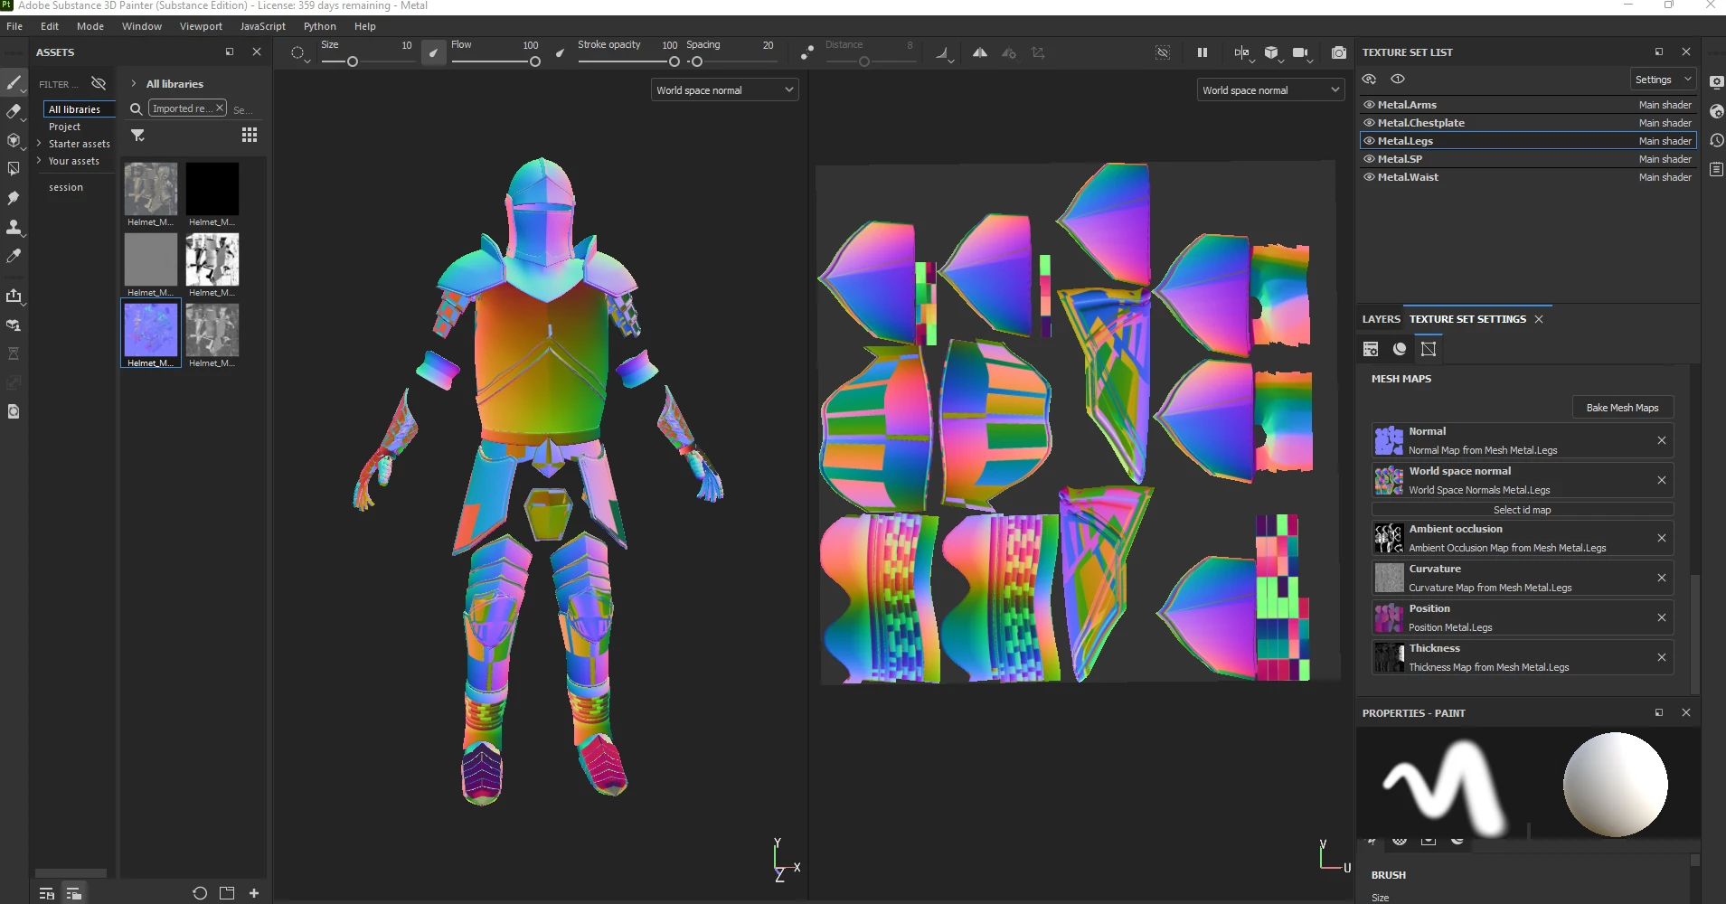This screenshot has width=1726, height=904.
Task: Toggle the hide filter panel icon
Action: point(99,83)
